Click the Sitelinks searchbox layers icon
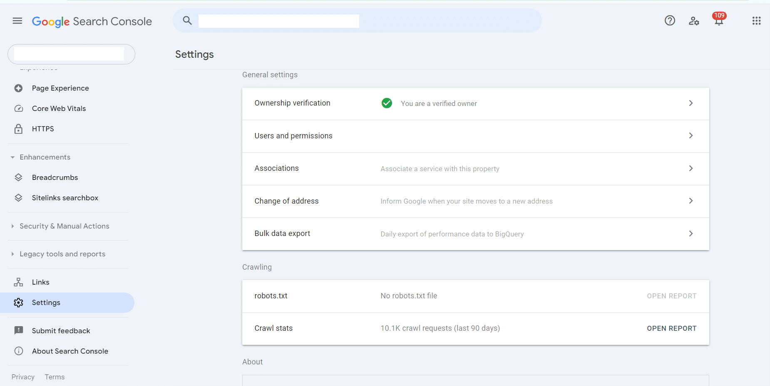Image resolution: width=770 pixels, height=386 pixels. click(x=18, y=198)
